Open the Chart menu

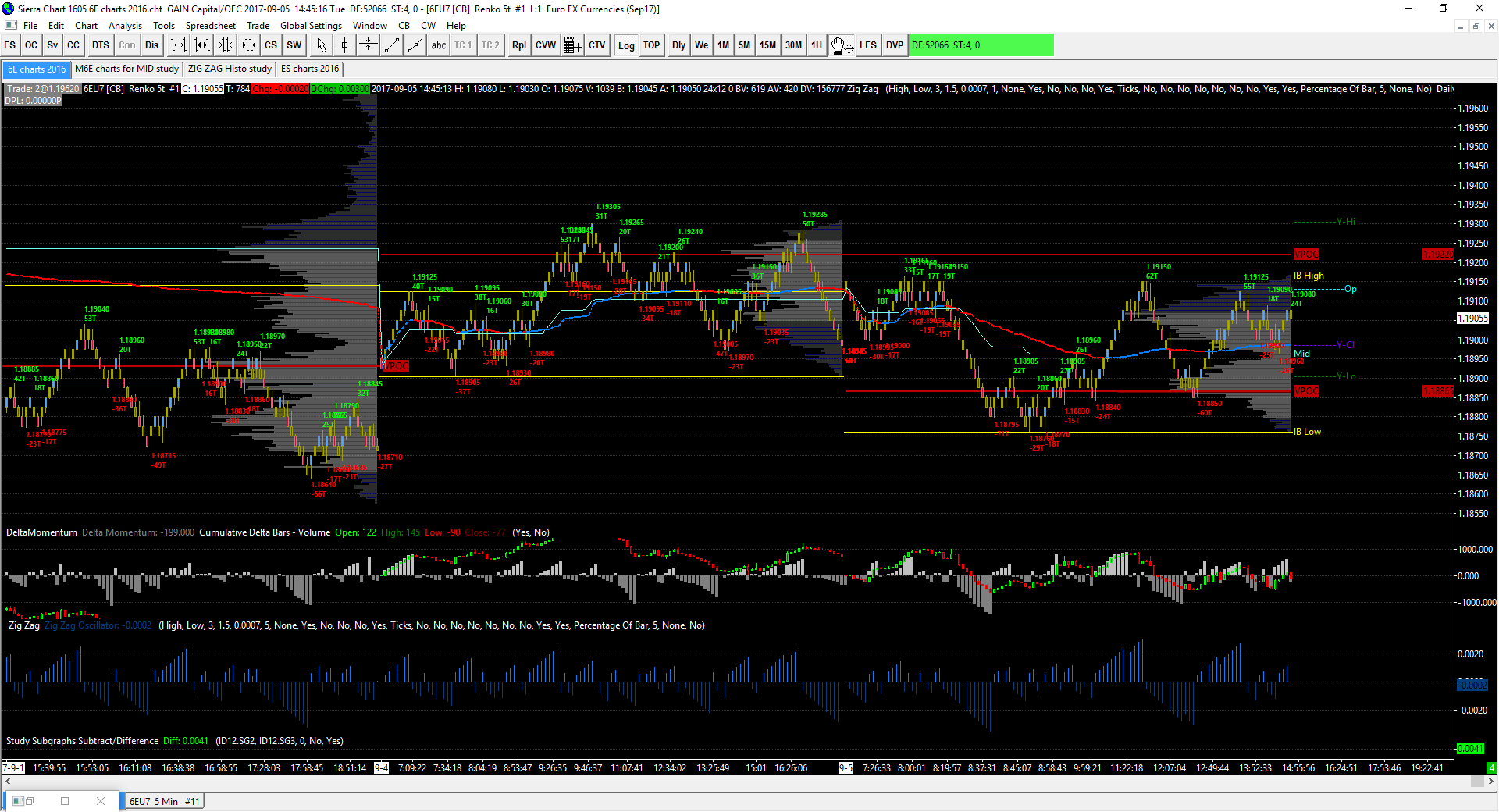click(x=86, y=26)
